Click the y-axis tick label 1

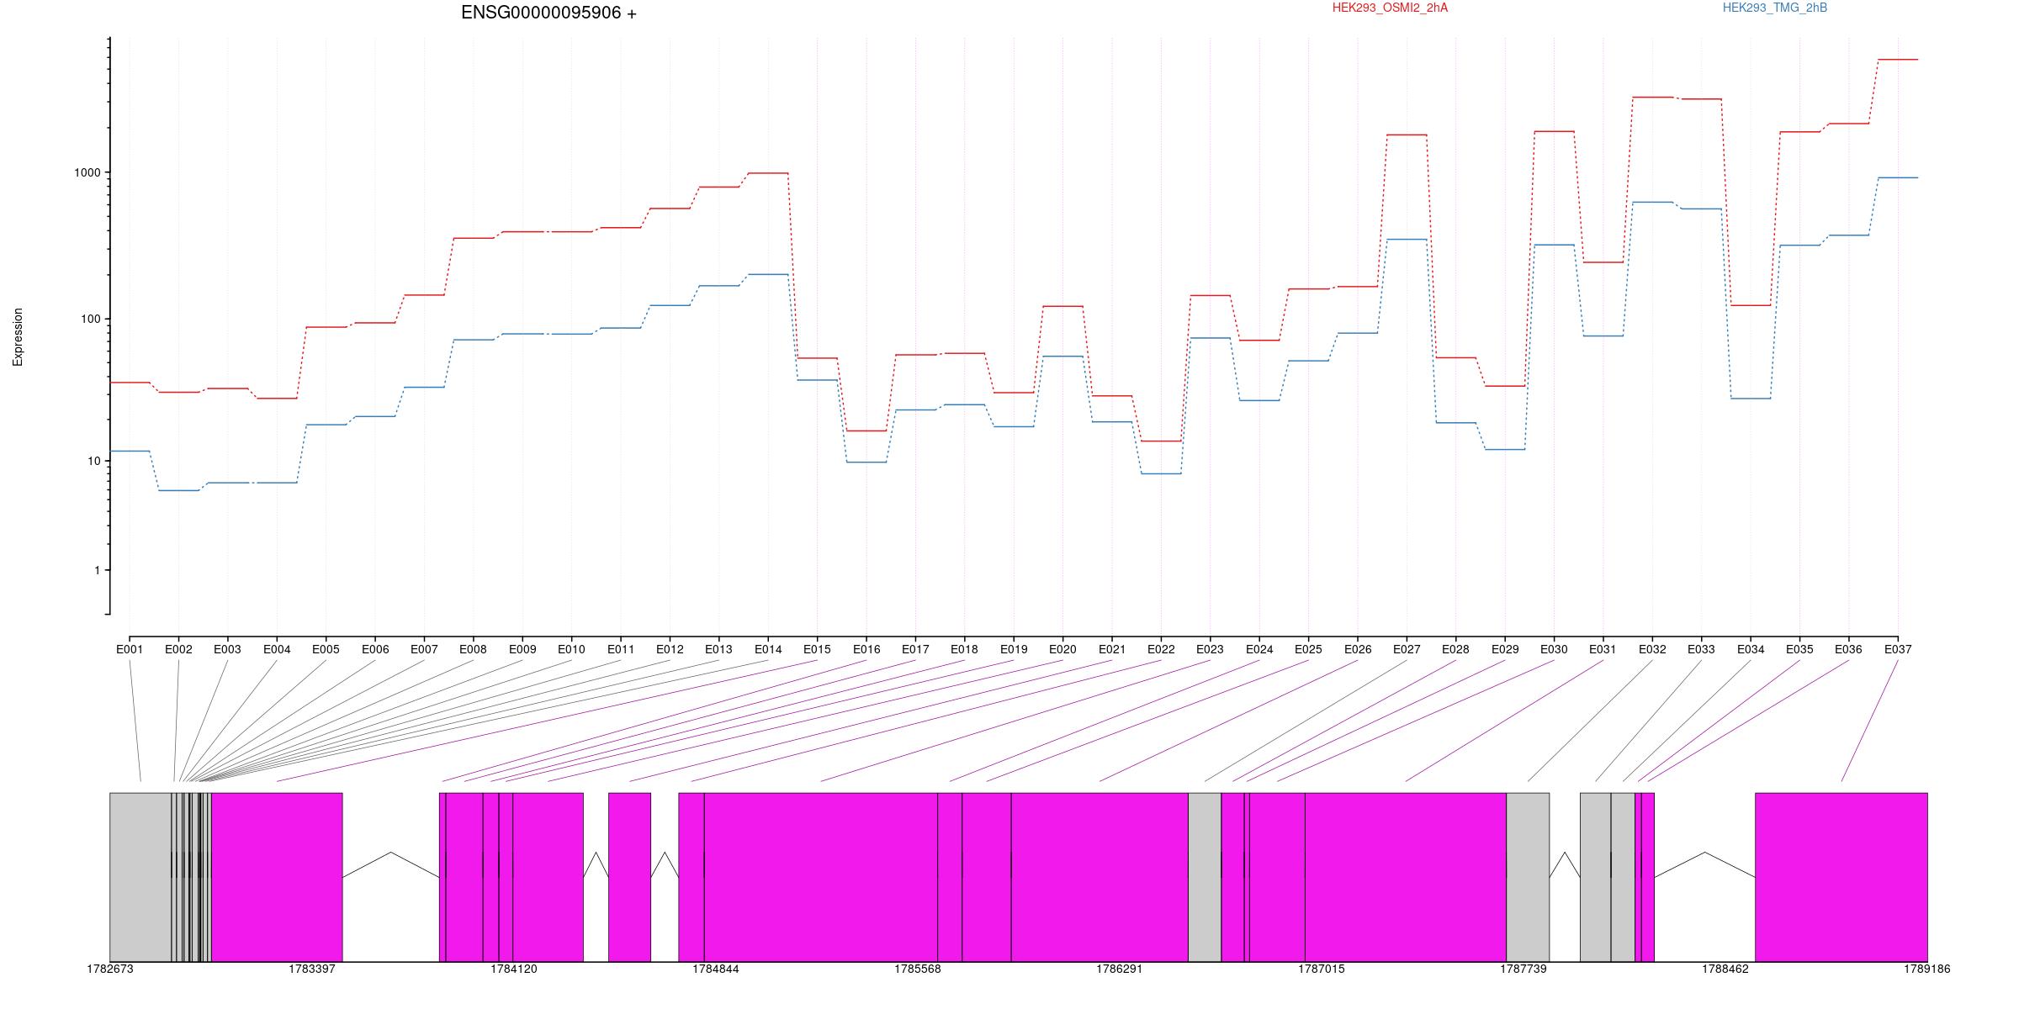[x=97, y=570]
